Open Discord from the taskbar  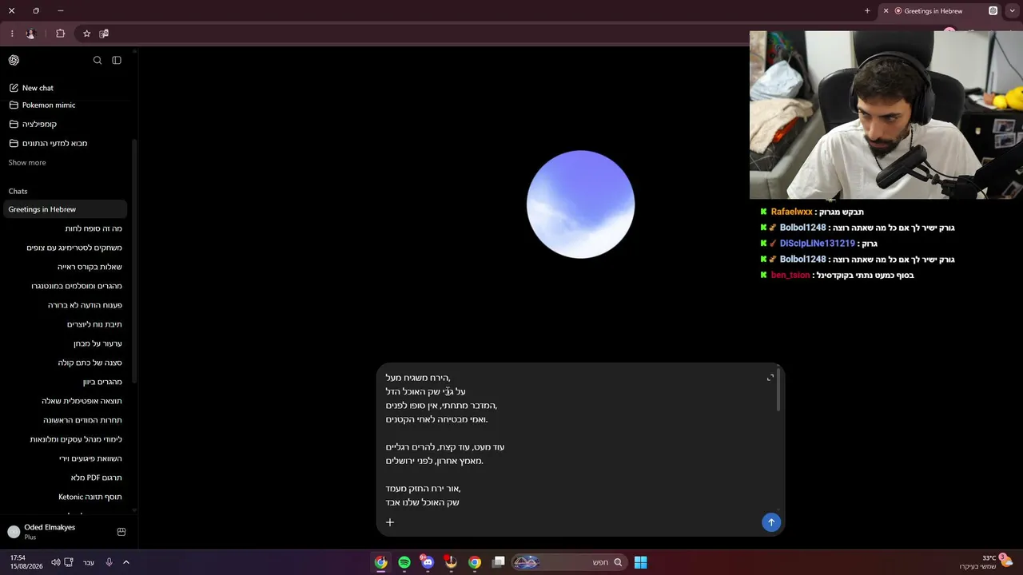point(428,562)
